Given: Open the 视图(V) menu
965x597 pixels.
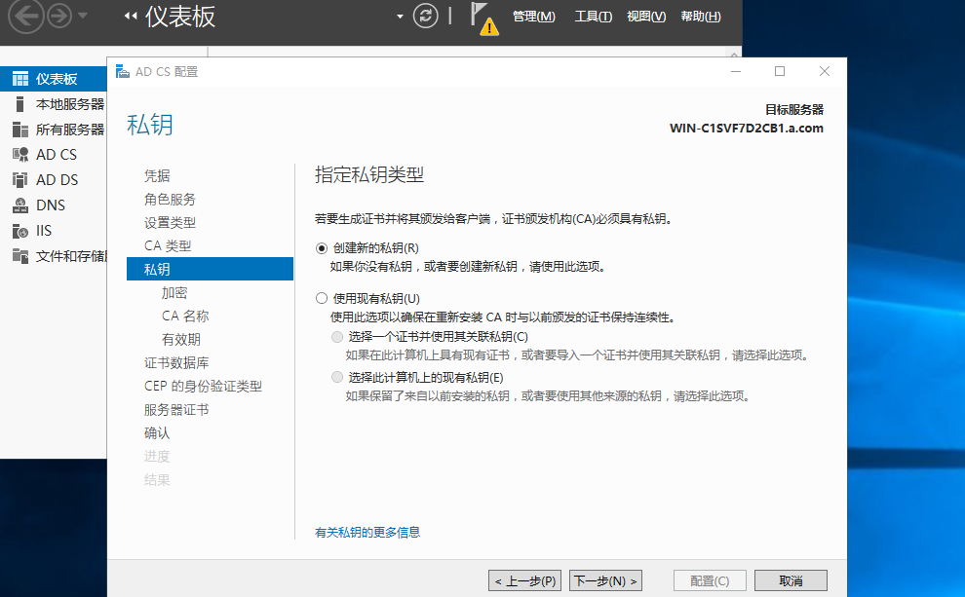Looking at the screenshot, I should 646,17.
